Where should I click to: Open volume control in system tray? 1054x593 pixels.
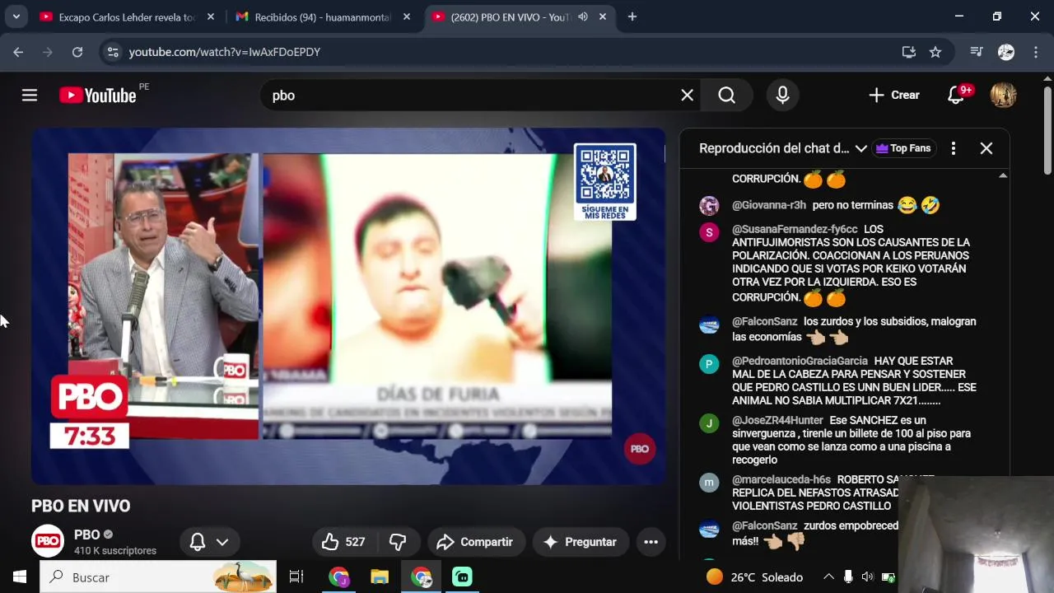pos(867,577)
